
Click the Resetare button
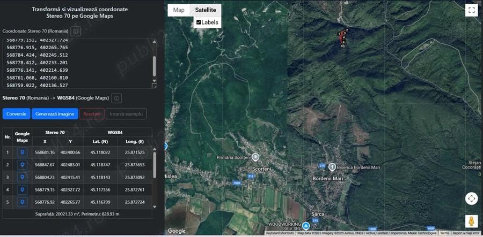92,114
